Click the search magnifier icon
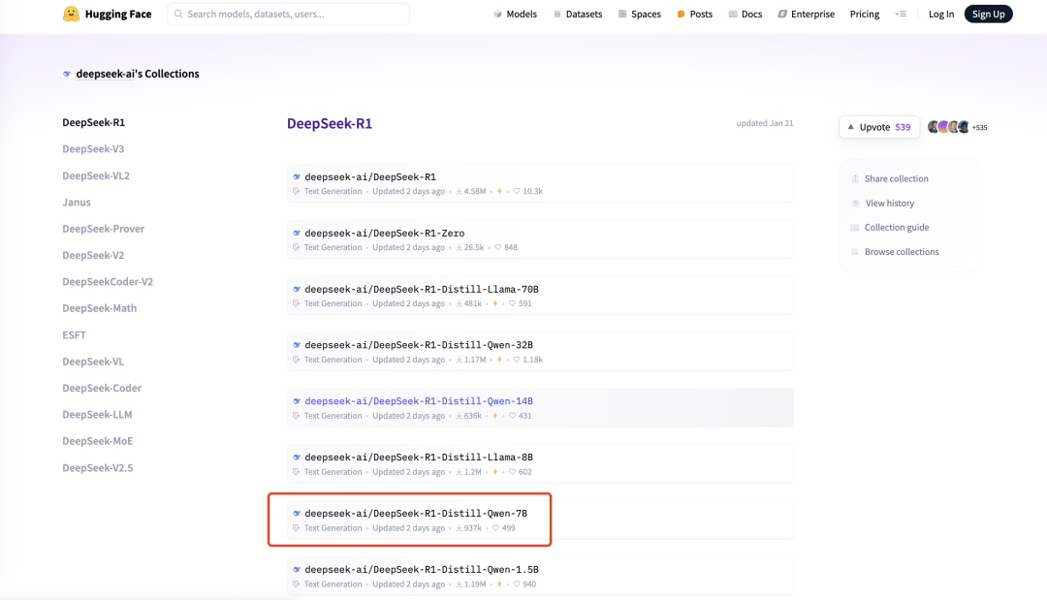 tap(178, 14)
